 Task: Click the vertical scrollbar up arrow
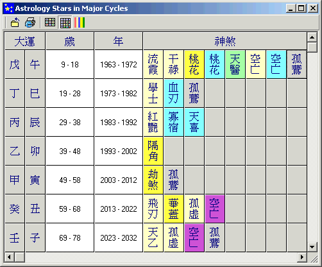coord(312,37)
